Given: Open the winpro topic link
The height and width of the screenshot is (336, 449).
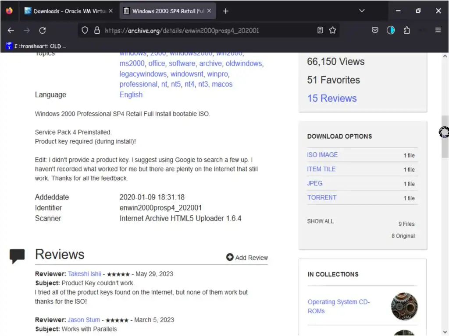Looking at the screenshot, I should click(x=217, y=74).
